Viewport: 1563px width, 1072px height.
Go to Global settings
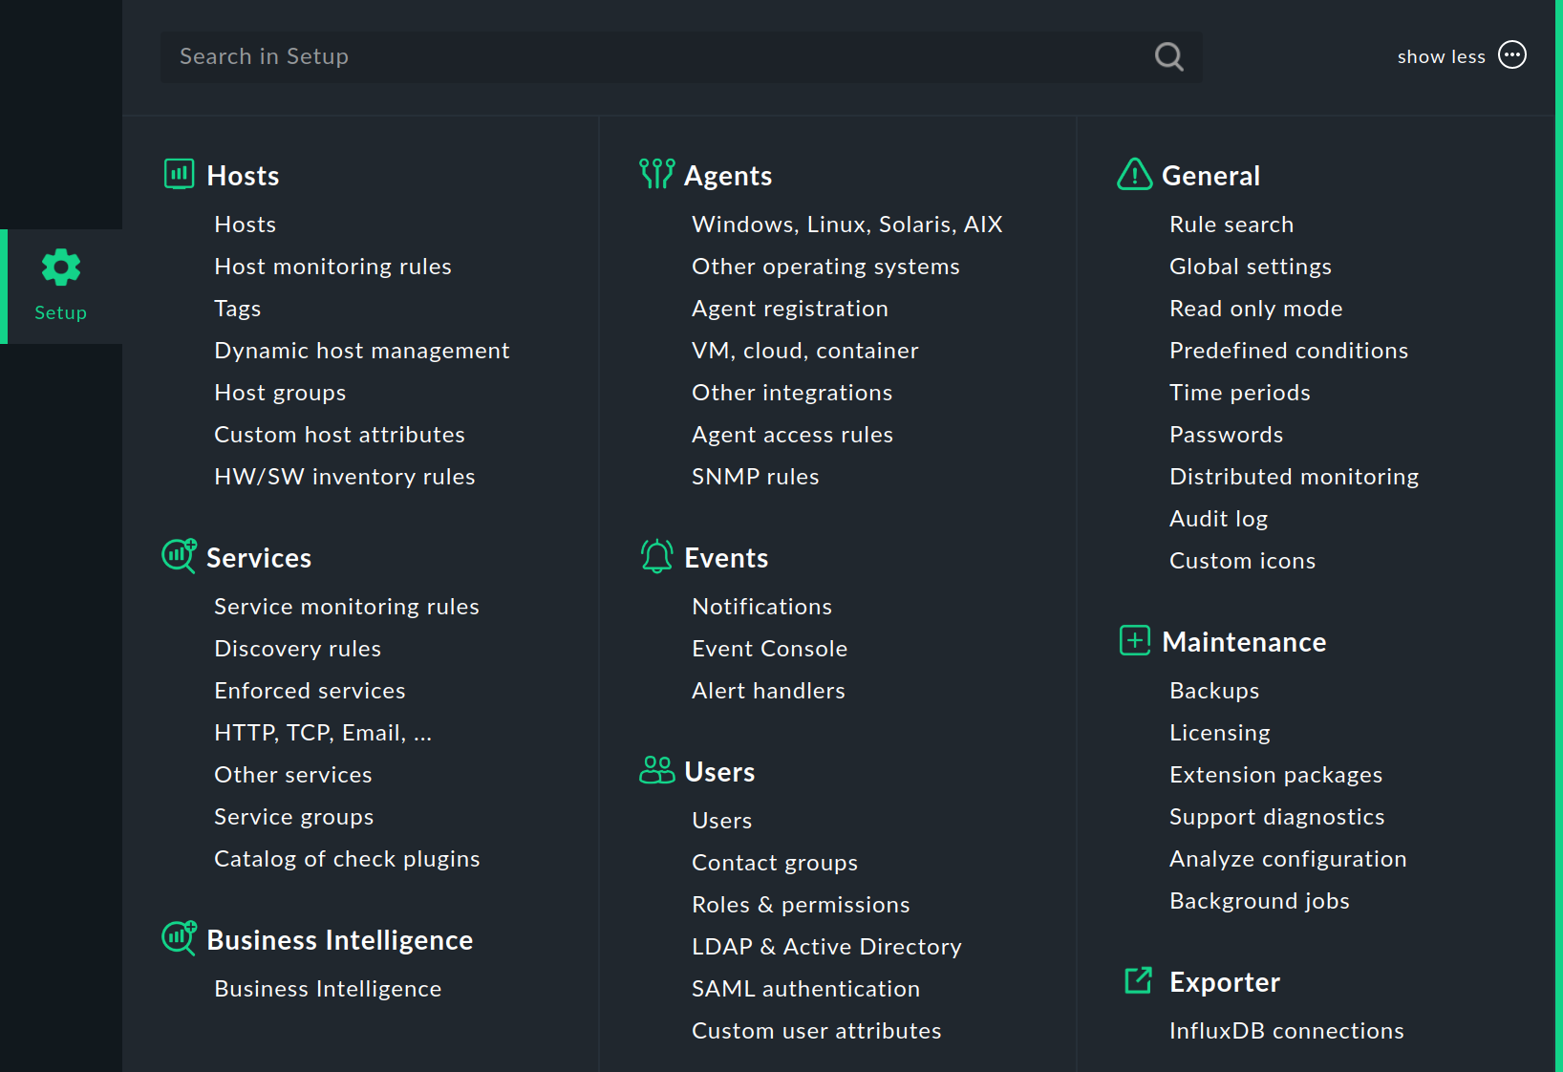click(1251, 267)
